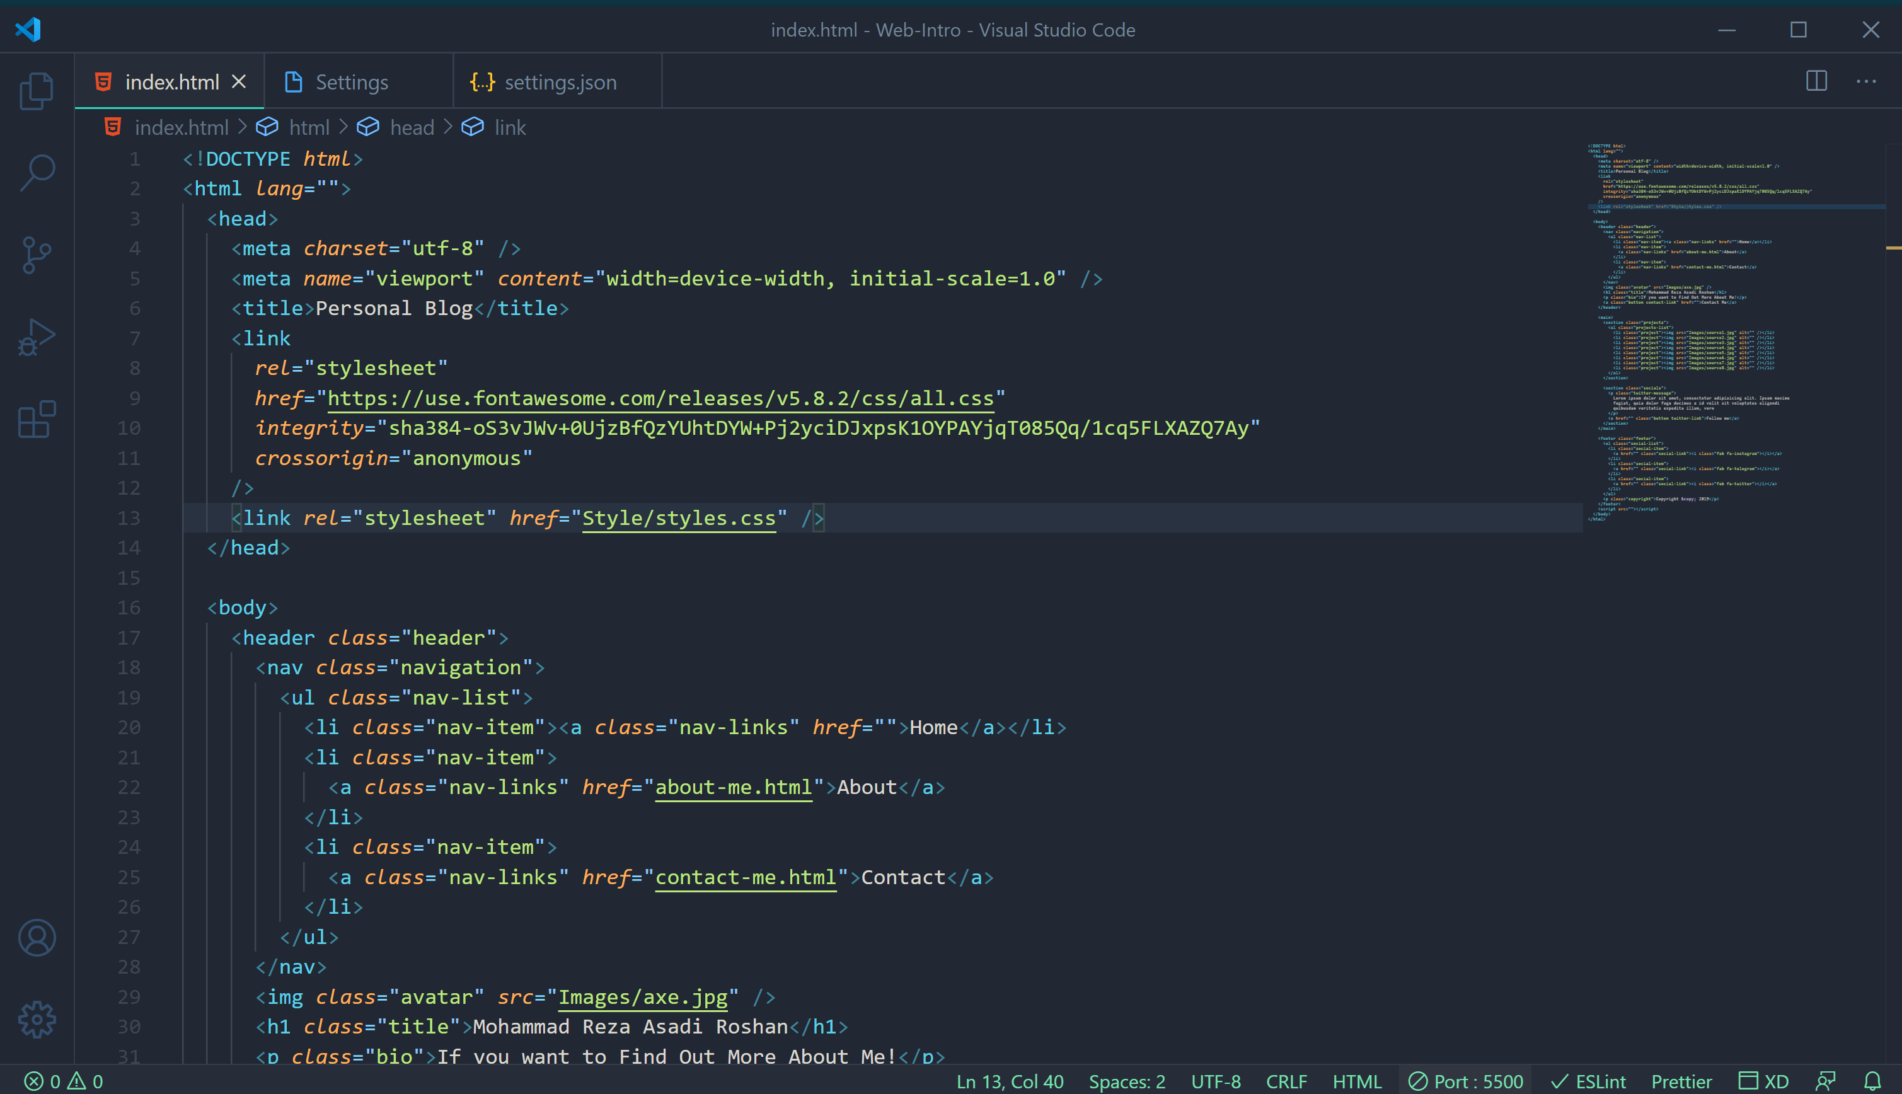Click the Prettier status bar item
1902x1094 pixels.
point(1681,1081)
